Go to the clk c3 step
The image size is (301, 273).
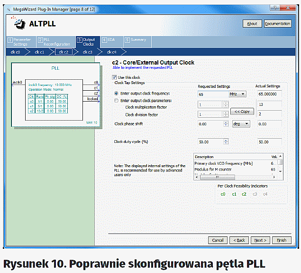click(x=87, y=52)
